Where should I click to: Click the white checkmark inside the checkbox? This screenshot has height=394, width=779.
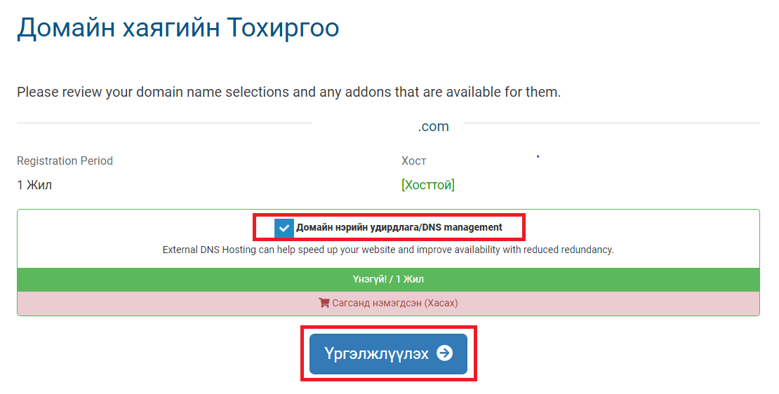[x=284, y=229]
